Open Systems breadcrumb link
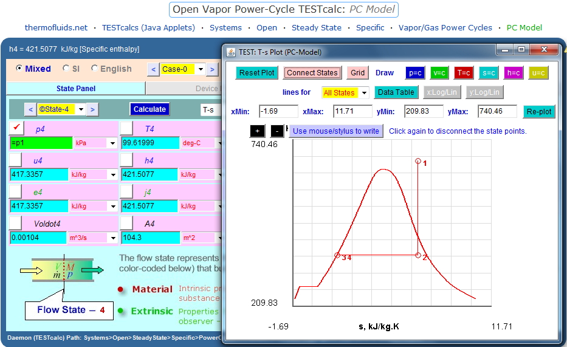Viewport: 567px width, 347px height. [x=225, y=27]
